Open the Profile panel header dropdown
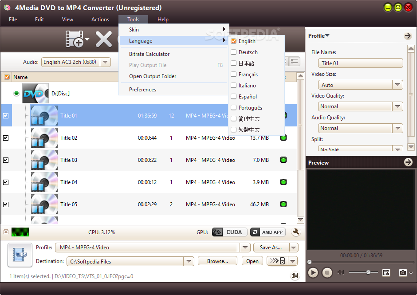417x295 pixels. (x=327, y=35)
